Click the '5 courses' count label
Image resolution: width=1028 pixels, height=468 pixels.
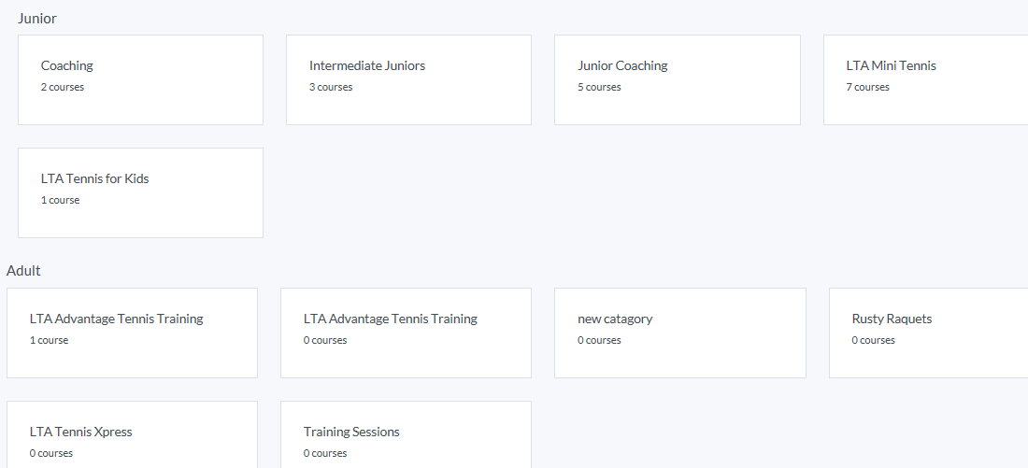599,88
